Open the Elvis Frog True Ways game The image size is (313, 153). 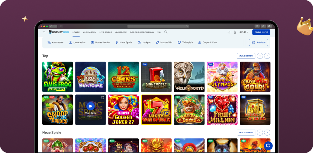[58, 77]
